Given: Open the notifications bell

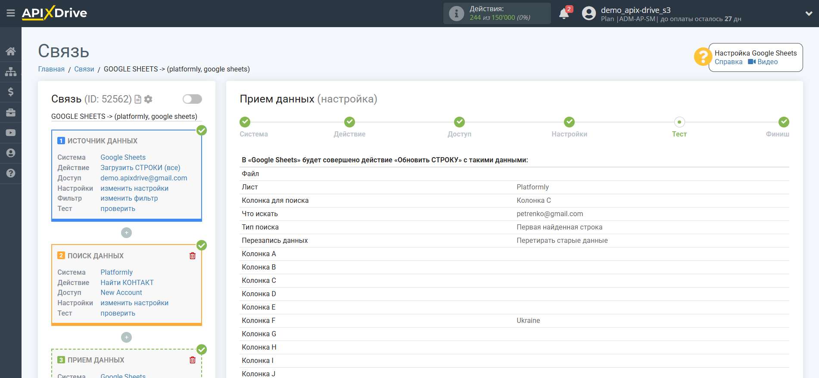Looking at the screenshot, I should (x=564, y=14).
